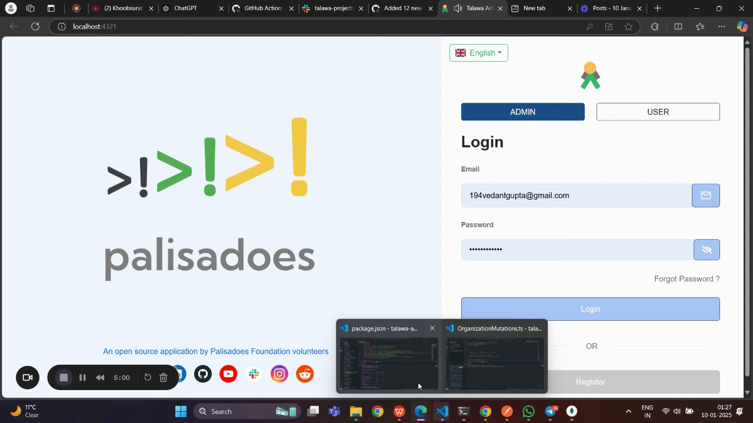The image size is (753, 423).
Task: Open the Slack social icon link
Action: (254, 374)
